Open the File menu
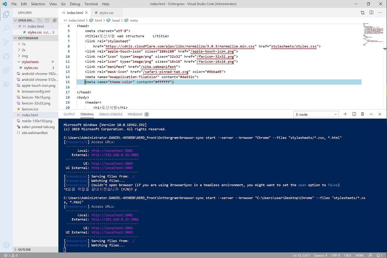The image size is (387, 258). 14,4
